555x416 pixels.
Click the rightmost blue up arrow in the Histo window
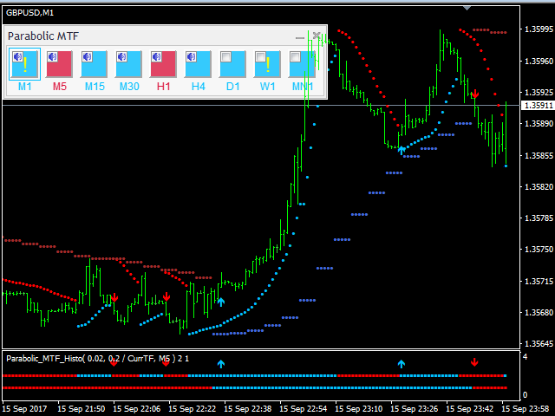pos(401,364)
